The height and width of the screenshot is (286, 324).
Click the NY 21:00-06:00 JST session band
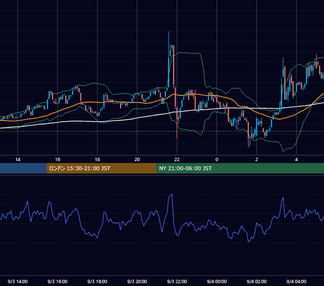point(240,168)
